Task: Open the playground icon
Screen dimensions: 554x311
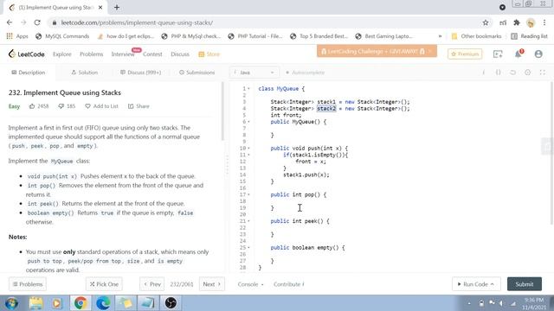Action: (x=498, y=54)
